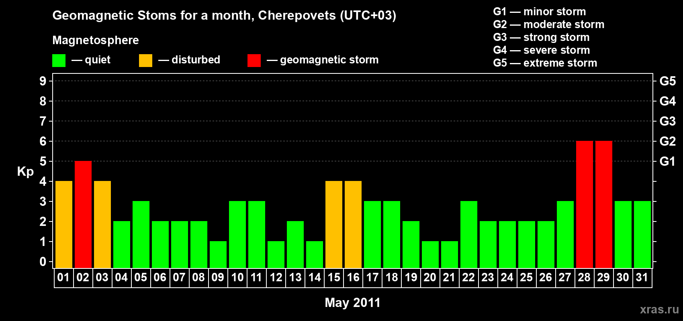Screen dimensions: 683x321
Task: Click the date label 30
Action: 623,277
